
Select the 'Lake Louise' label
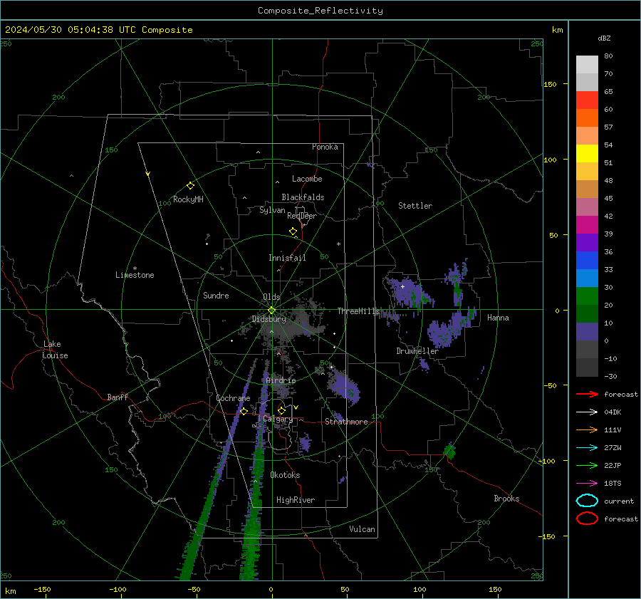click(x=55, y=350)
